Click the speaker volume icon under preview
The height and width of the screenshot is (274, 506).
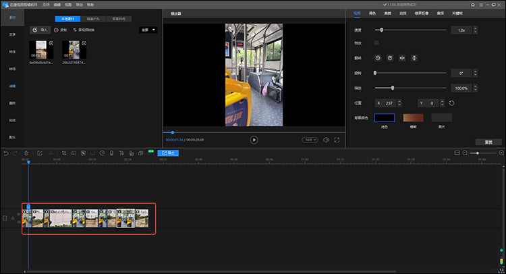coord(327,140)
